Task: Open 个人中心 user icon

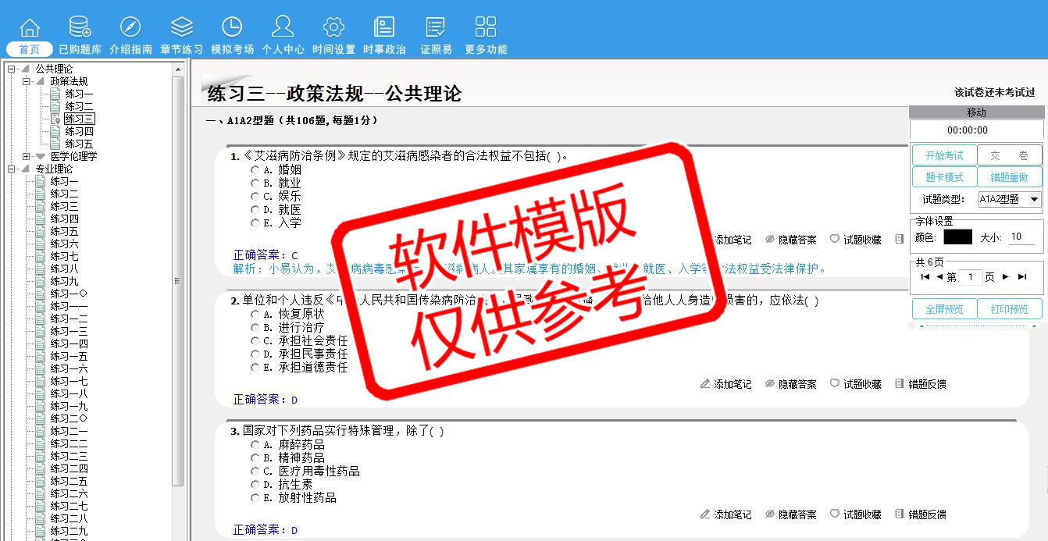Action: coord(283,27)
